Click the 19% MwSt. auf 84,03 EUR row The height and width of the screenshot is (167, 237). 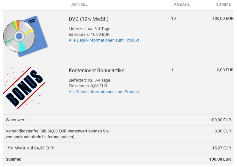pos(118,148)
